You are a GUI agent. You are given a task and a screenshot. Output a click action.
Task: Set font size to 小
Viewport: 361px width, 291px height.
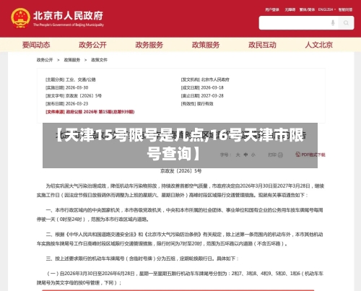click(x=253, y=155)
